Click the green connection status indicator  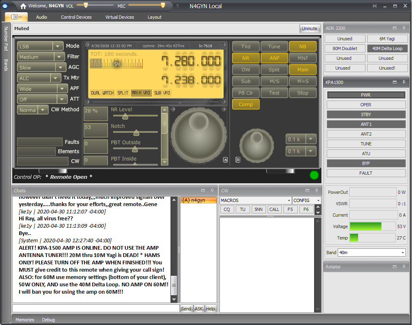pyautogui.click(x=314, y=175)
